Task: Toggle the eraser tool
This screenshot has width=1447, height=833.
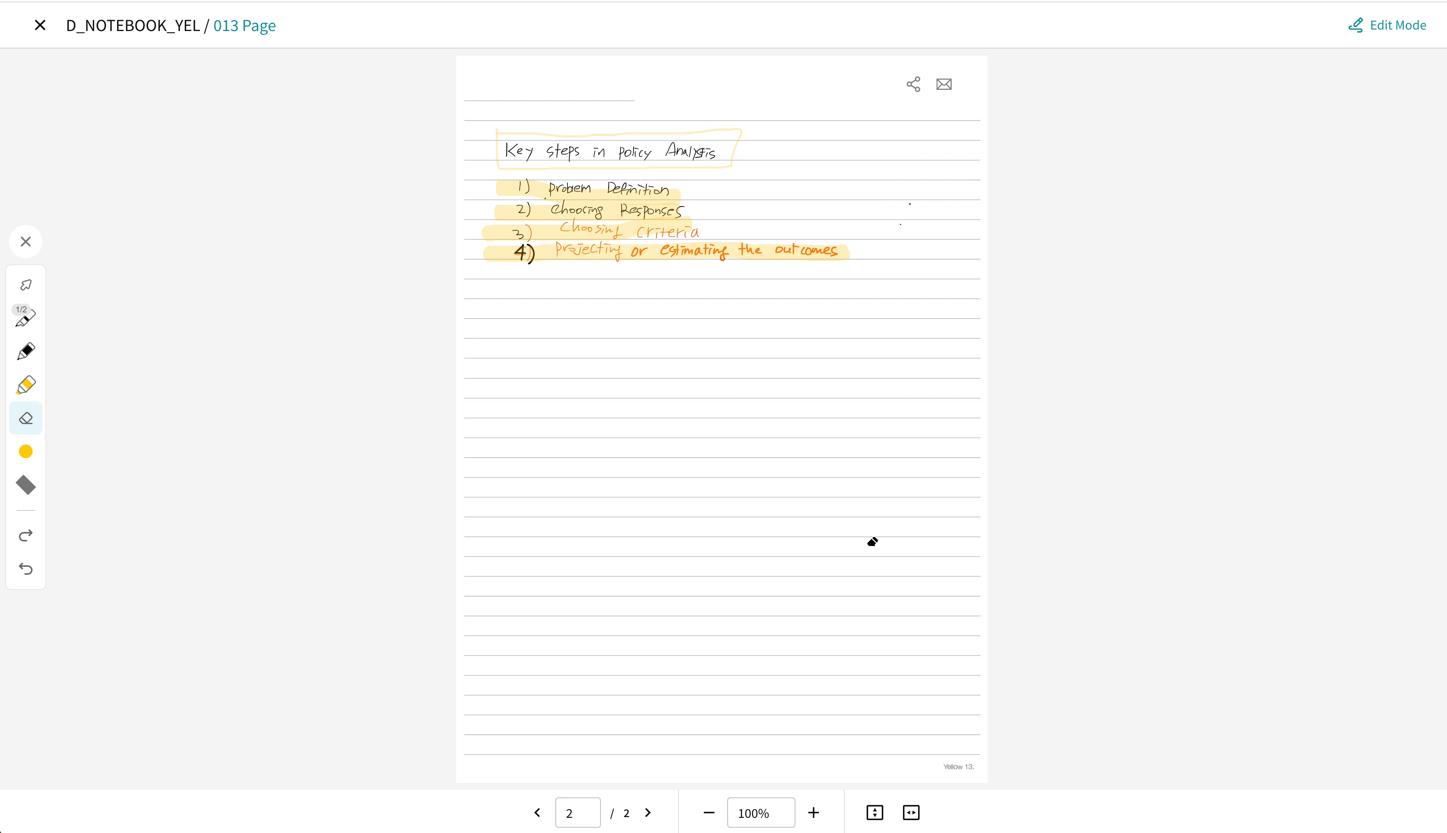Action: [x=26, y=418]
